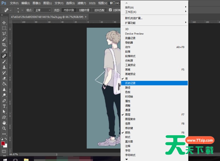Viewport: 220px width, 161px height.
Task: Select the Spot Healing Brush tool
Action: click(4, 56)
